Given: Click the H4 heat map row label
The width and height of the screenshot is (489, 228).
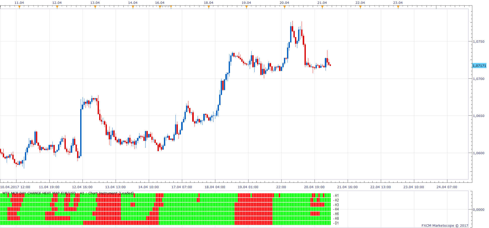Looking at the screenshot, I should pyautogui.click(x=337, y=209).
